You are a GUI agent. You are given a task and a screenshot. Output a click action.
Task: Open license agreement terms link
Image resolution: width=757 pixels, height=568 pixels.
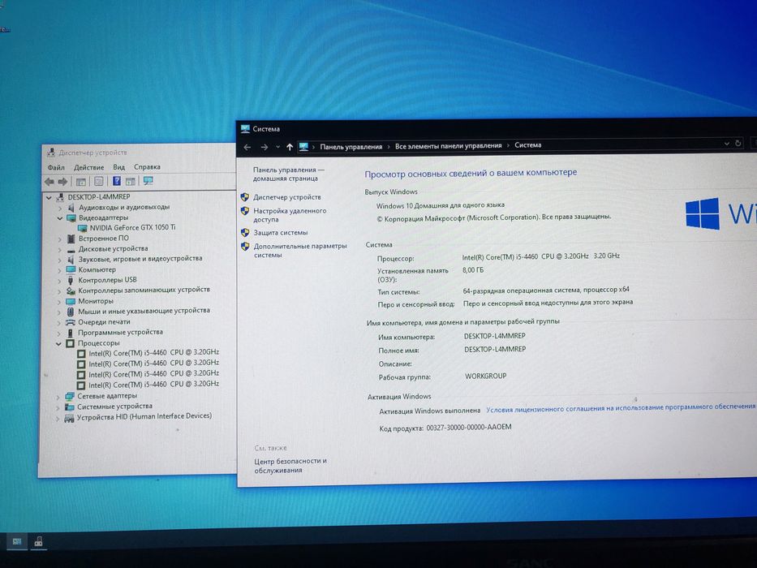coord(621,407)
